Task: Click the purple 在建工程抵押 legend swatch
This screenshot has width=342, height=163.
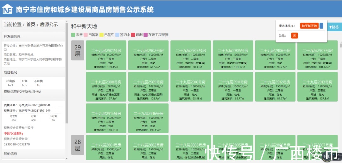Action: coord(145,35)
